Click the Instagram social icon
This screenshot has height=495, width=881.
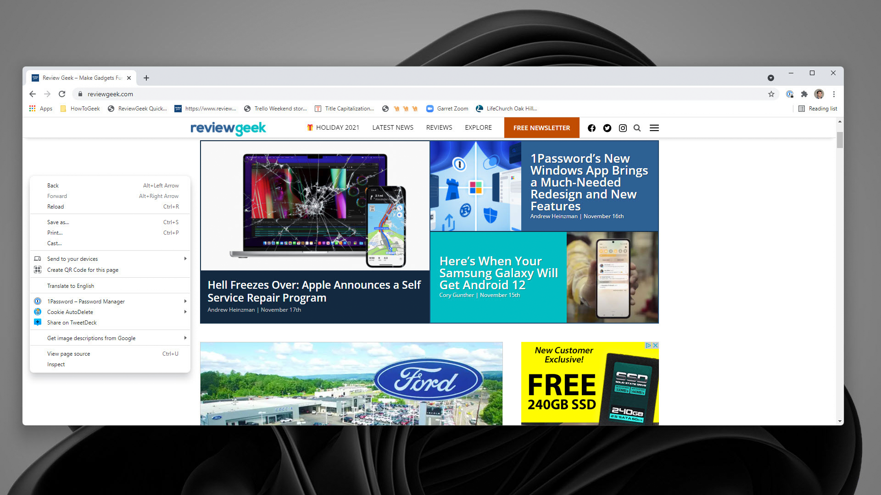622,127
